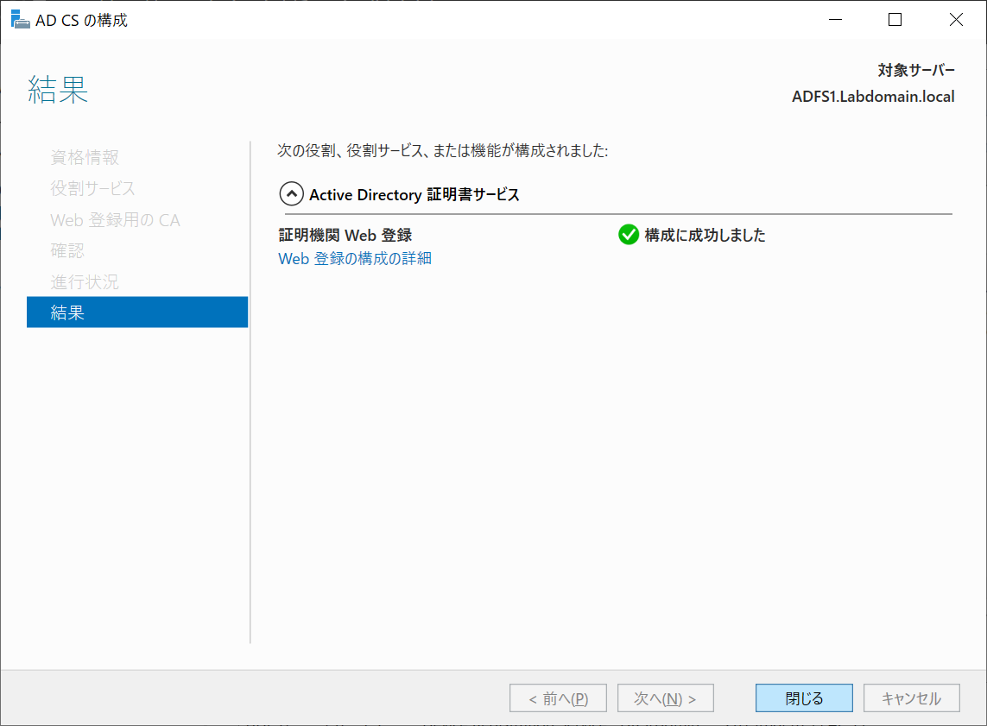The height and width of the screenshot is (726, 987).
Task: Click the ADFS1.Labdomain.local server name
Action: pyautogui.click(x=872, y=96)
